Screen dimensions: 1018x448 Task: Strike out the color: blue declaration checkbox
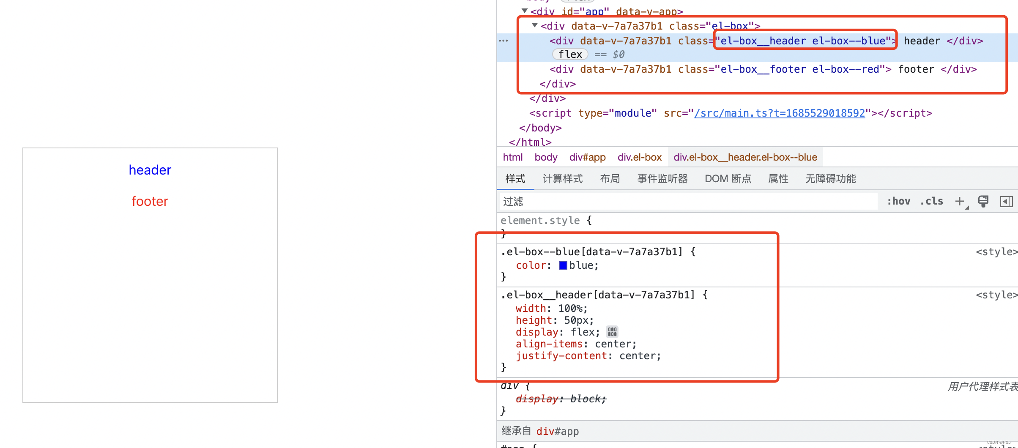509,265
